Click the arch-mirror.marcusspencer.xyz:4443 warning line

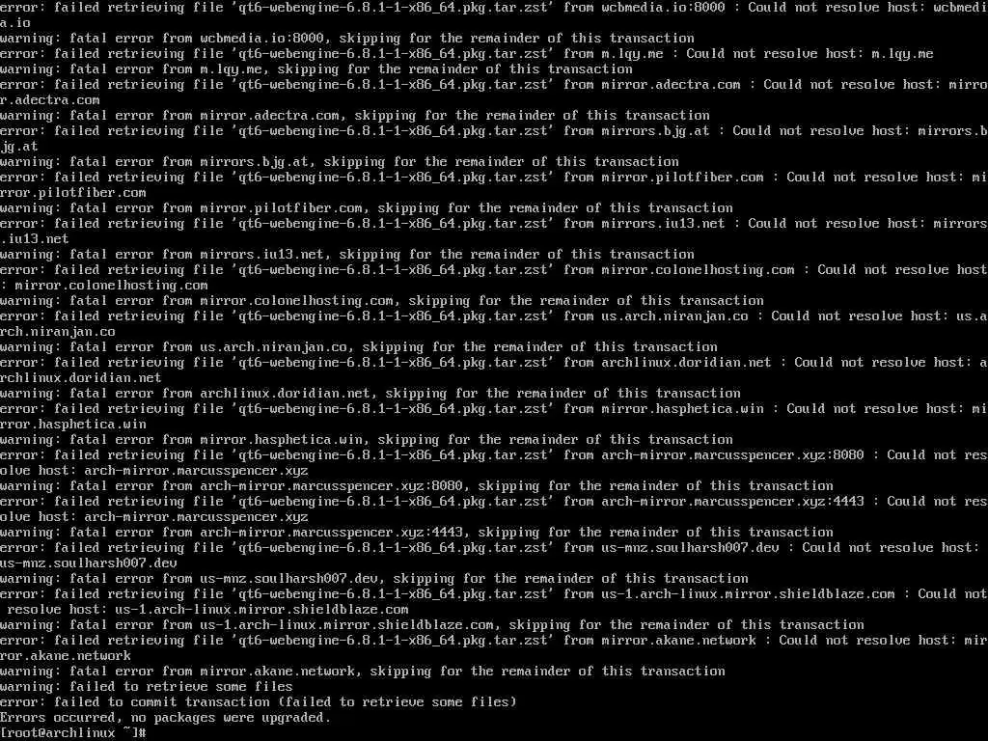pos(417,532)
